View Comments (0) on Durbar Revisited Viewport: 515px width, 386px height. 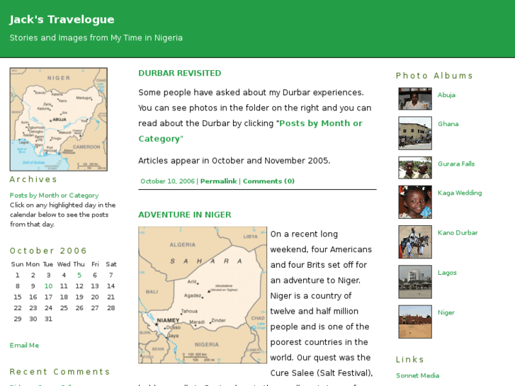coord(268,181)
